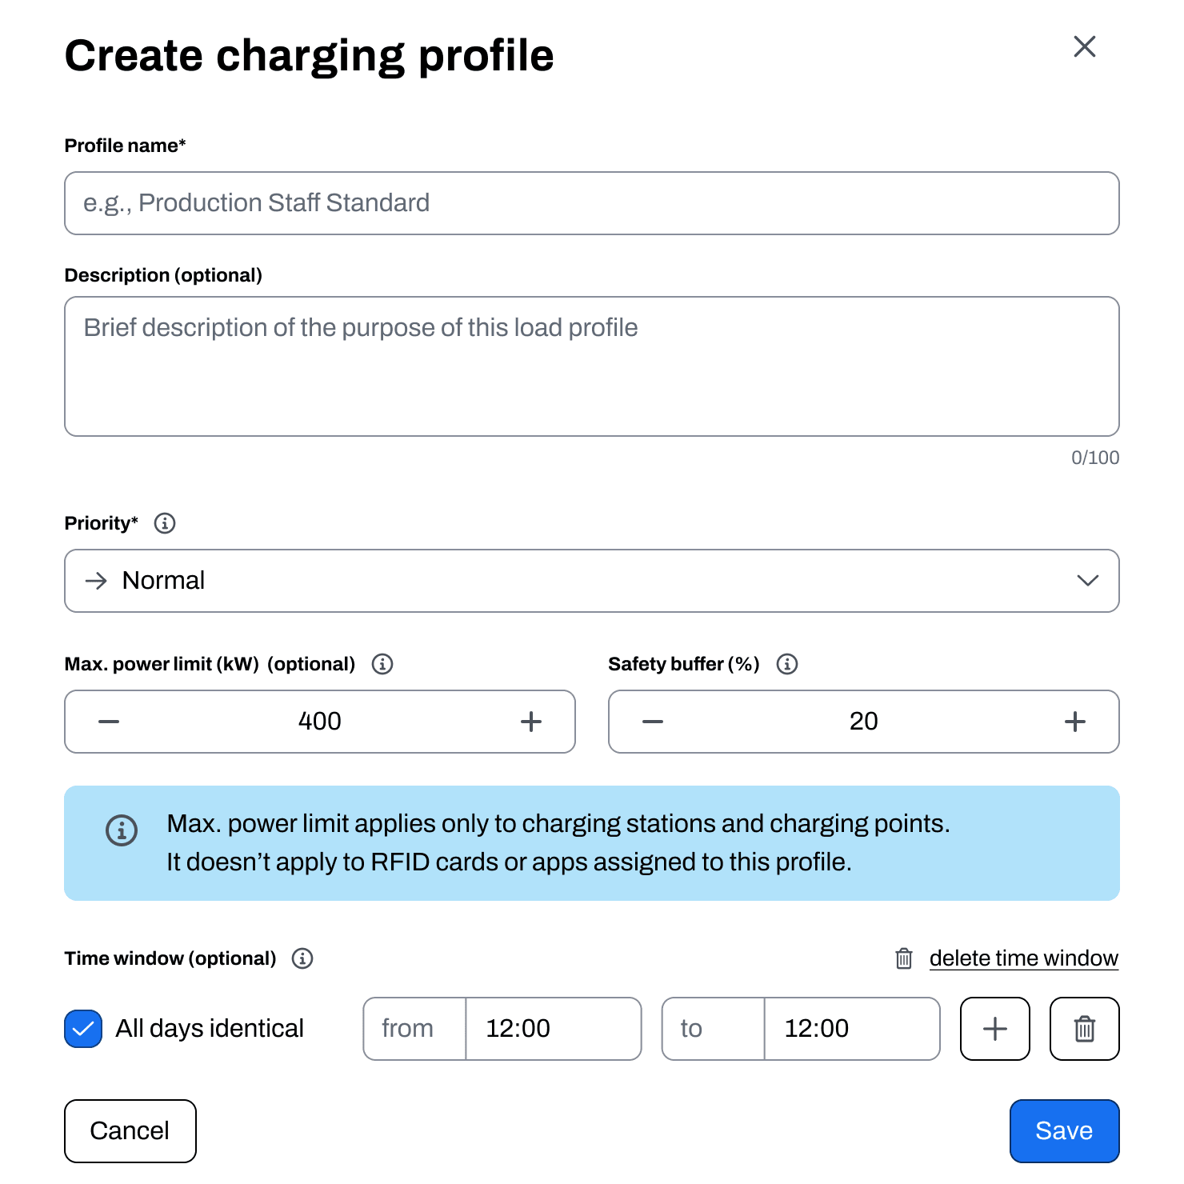Uncheck All days identical checkbox

[x=83, y=1029]
